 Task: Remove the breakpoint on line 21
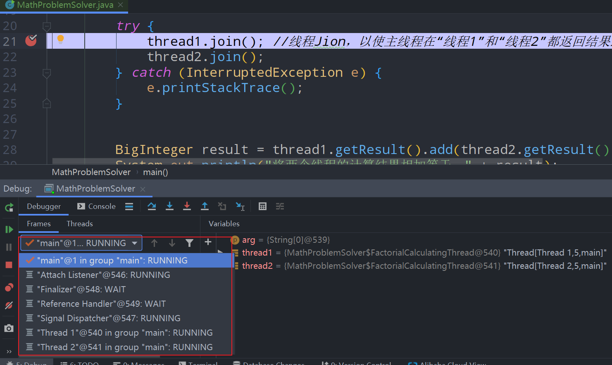point(31,40)
